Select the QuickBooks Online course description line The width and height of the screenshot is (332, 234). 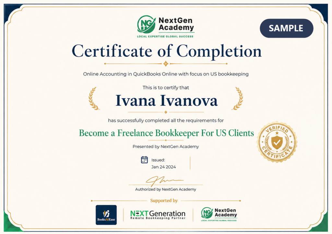[166, 74]
